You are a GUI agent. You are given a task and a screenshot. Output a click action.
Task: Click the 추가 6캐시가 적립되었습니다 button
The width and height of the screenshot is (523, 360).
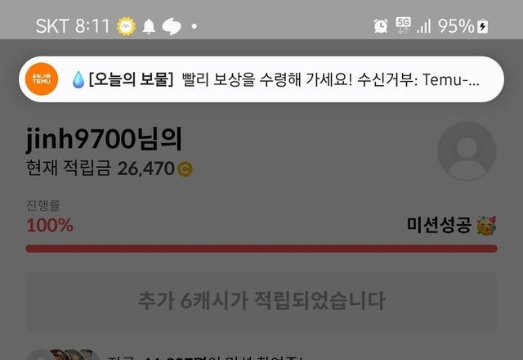pos(261,302)
